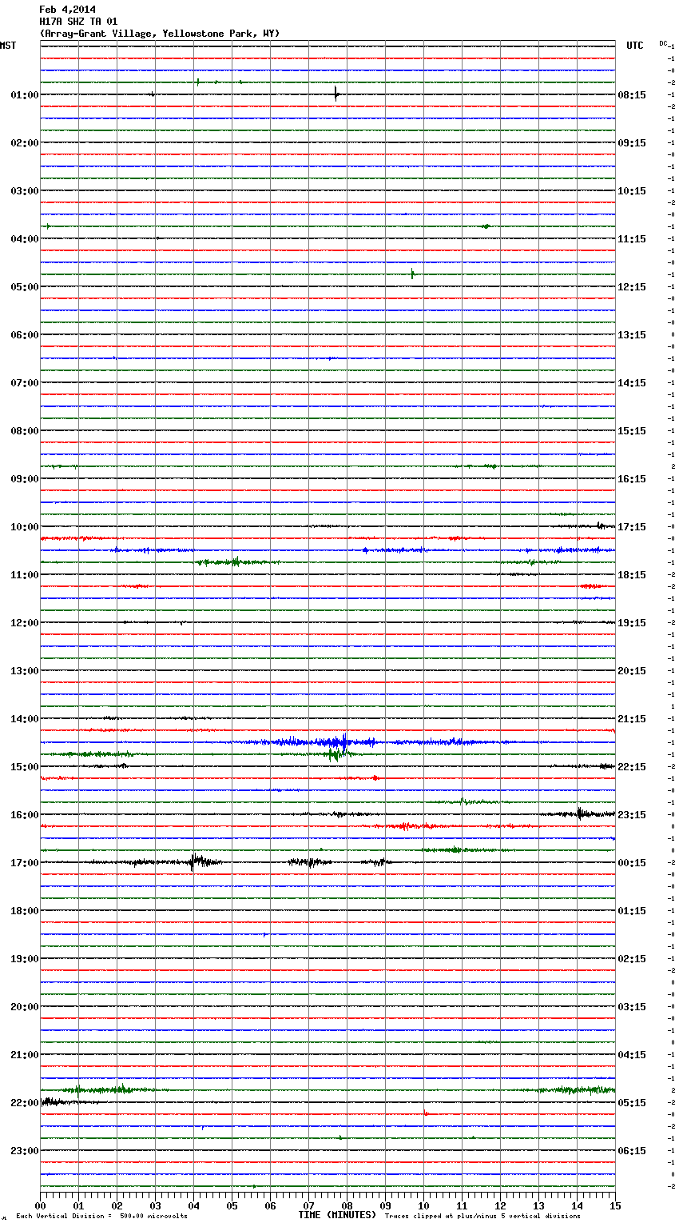Click the '09' minute axis label
The width and height of the screenshot is (679, 1227).
coord(385,1205)
